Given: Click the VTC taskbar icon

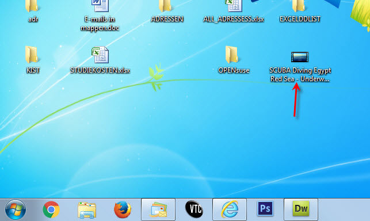Looking at the screenshot, I should (x=194, y=209).
